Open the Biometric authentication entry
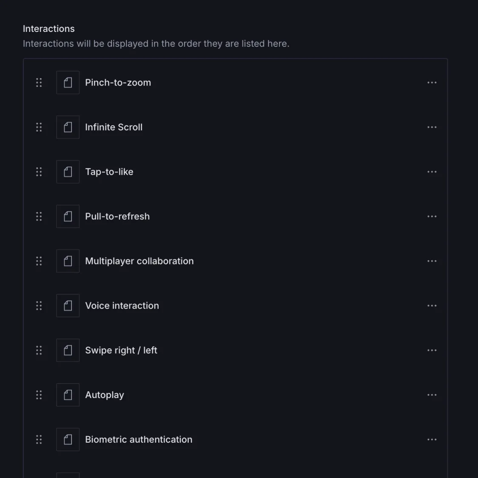478x478 pixels. tap(139, 440)
